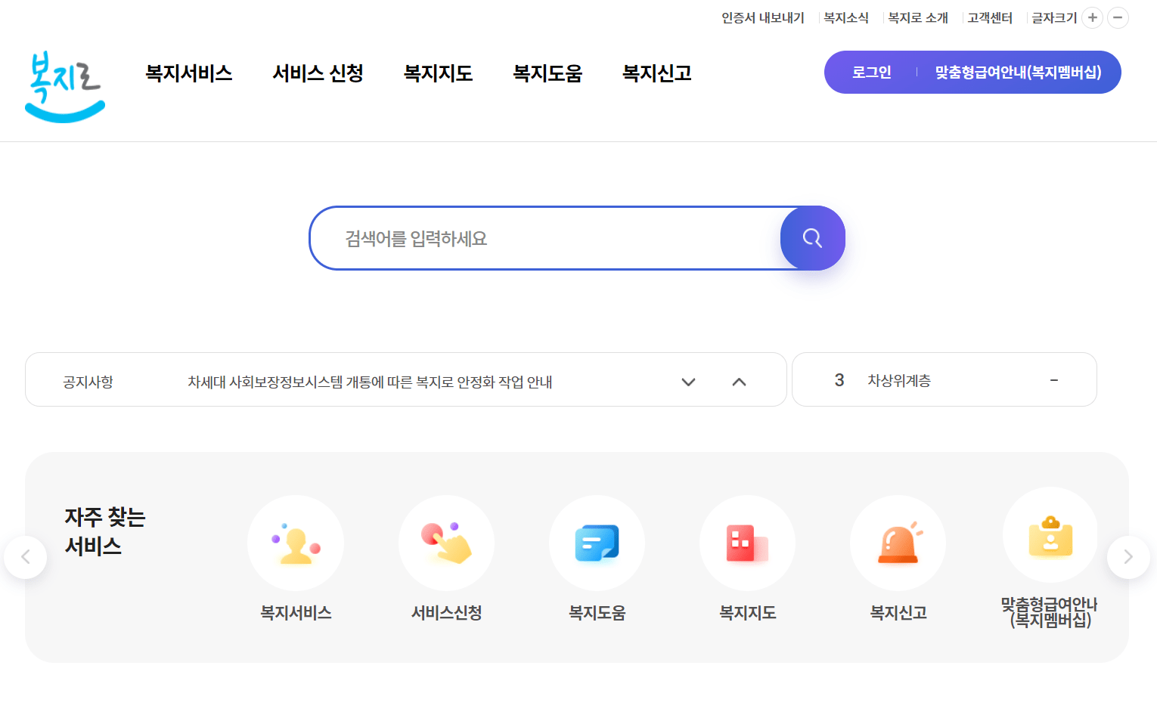Click the 로그인 button

click(871, 72)
